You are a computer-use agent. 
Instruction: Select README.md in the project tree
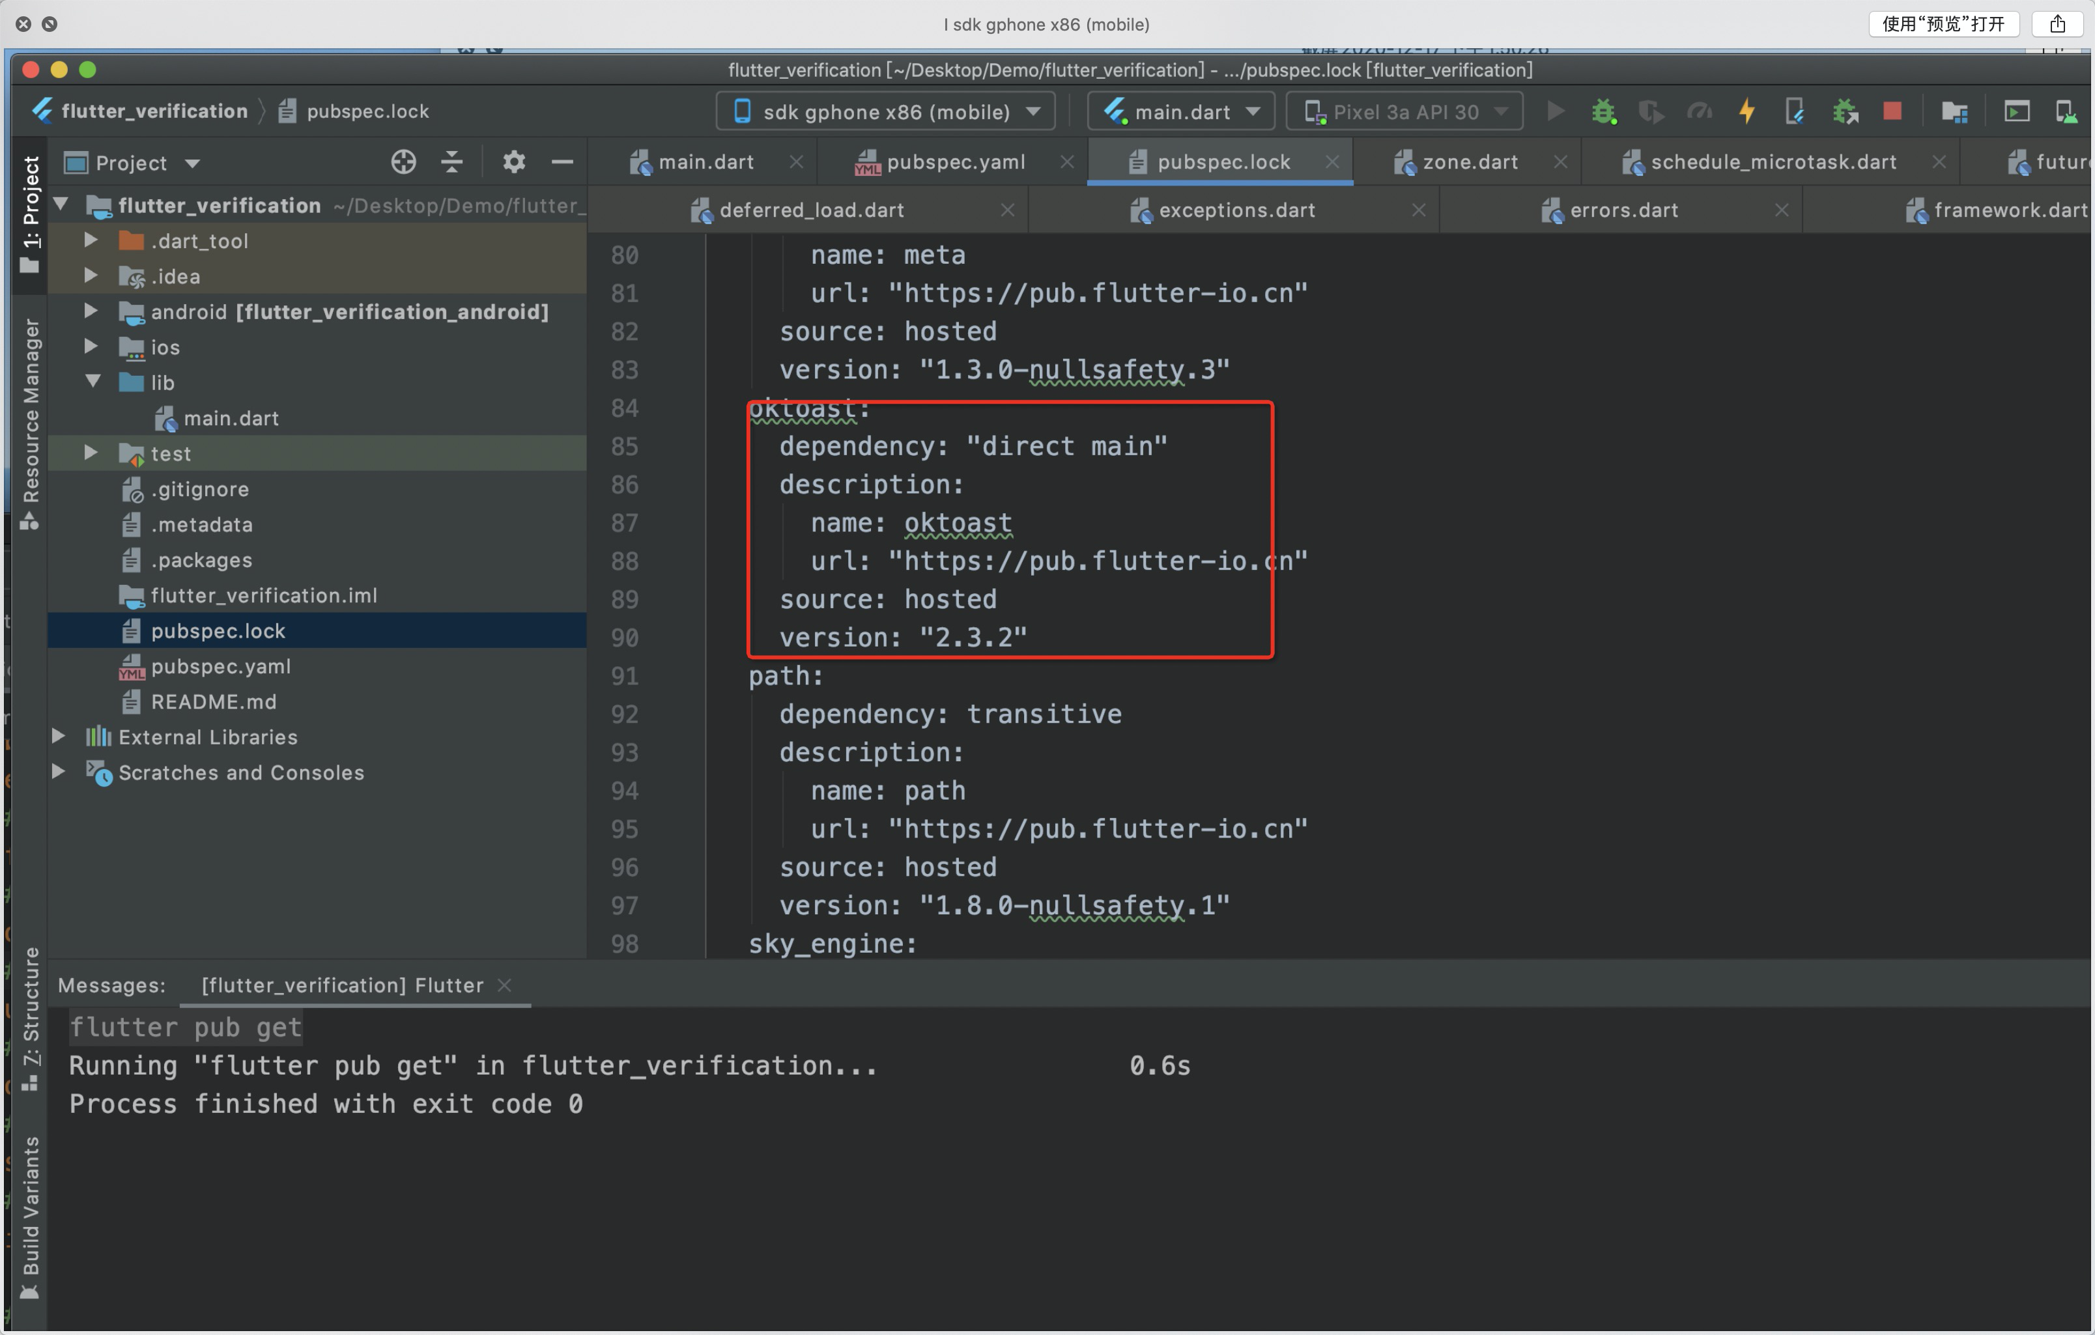(213, 702)
